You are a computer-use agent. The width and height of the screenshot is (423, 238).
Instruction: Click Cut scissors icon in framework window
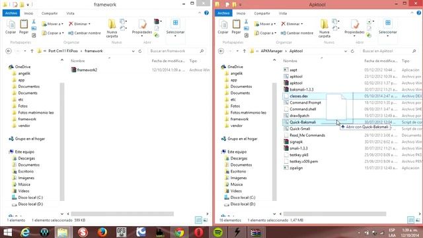tap(34, 22)
